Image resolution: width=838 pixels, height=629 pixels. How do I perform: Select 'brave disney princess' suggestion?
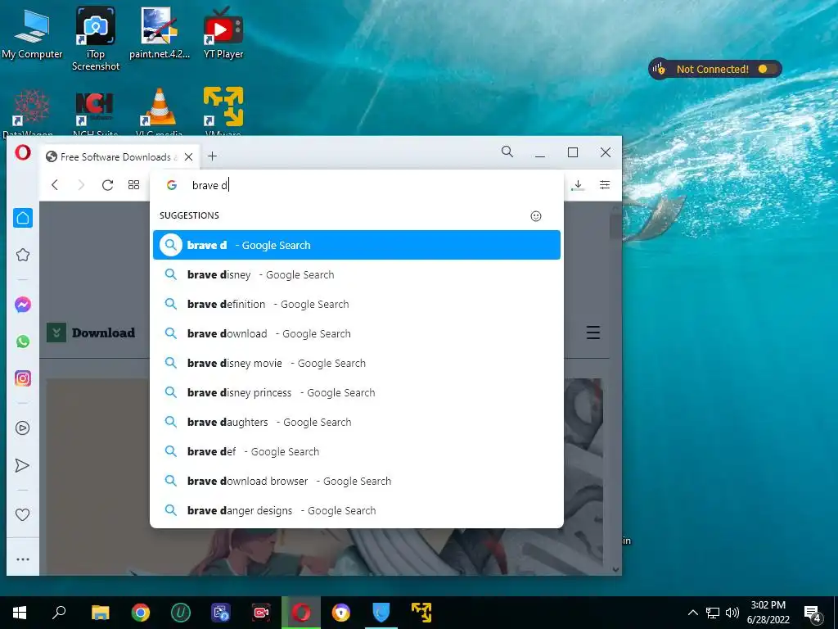(357, 392)
